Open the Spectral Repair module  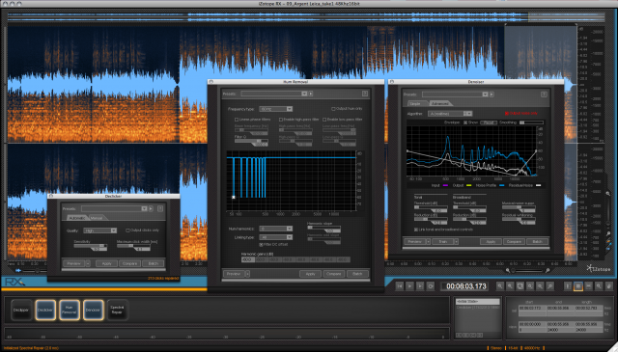(118, 310)
